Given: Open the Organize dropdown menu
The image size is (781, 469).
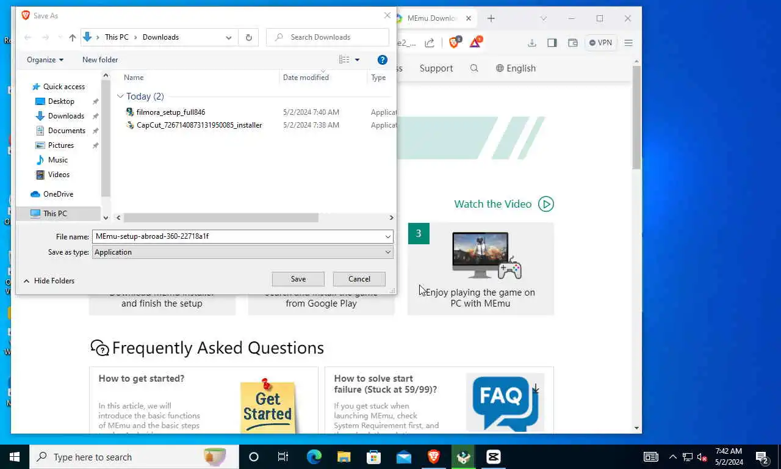Looking at the screenshot, I should 45,60.
